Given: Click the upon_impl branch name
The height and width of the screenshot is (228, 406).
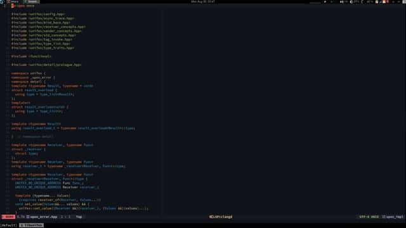Looking at the screenshot, I should (395, 217).
